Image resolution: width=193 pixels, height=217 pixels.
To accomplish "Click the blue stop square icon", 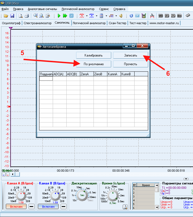I will (x=71, y=16).
